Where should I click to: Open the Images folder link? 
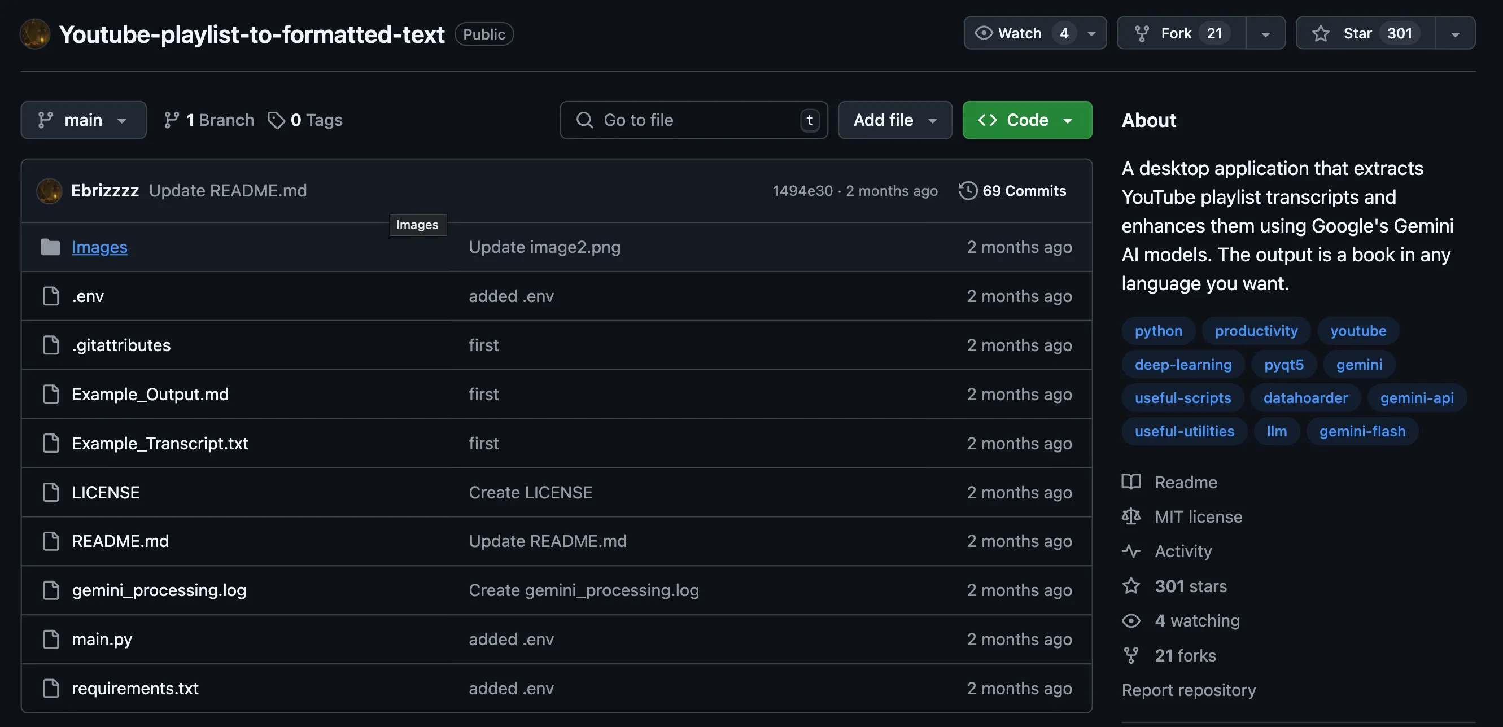(100, 247)
